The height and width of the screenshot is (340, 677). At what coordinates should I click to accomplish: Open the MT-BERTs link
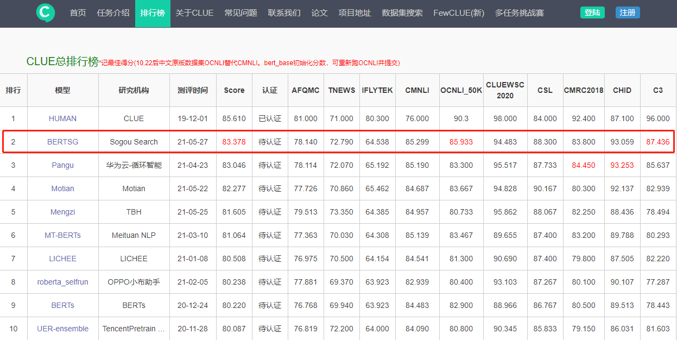coord(62,235)
